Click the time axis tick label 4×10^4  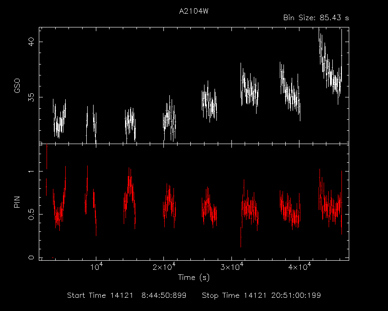[299, 267]
